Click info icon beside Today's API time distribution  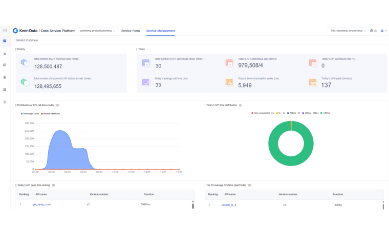click(x=240, y=105)
